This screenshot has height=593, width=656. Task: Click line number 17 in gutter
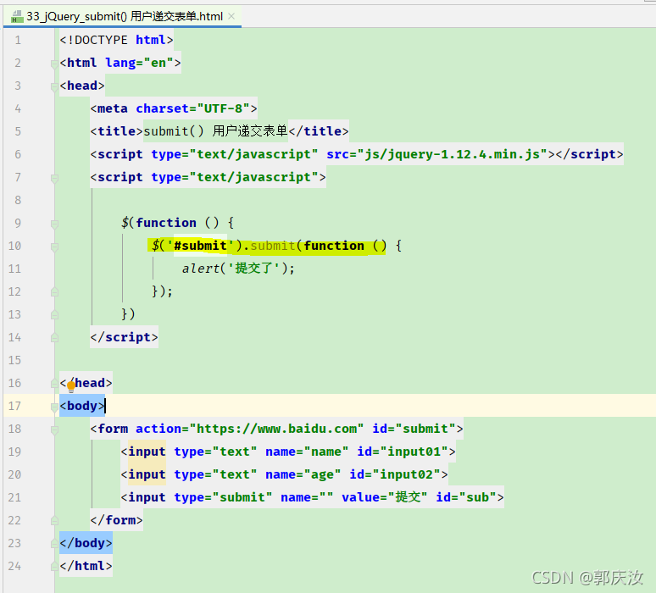coord(14,406)
